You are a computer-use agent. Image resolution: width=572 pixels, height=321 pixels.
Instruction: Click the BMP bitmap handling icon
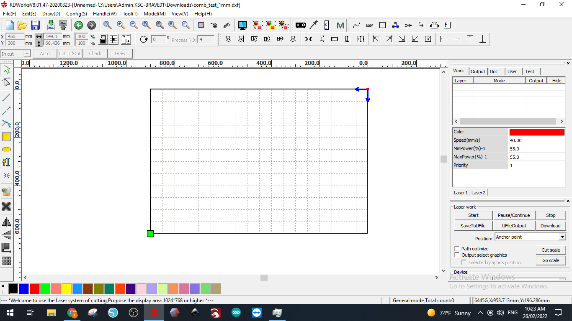[369, 25]
